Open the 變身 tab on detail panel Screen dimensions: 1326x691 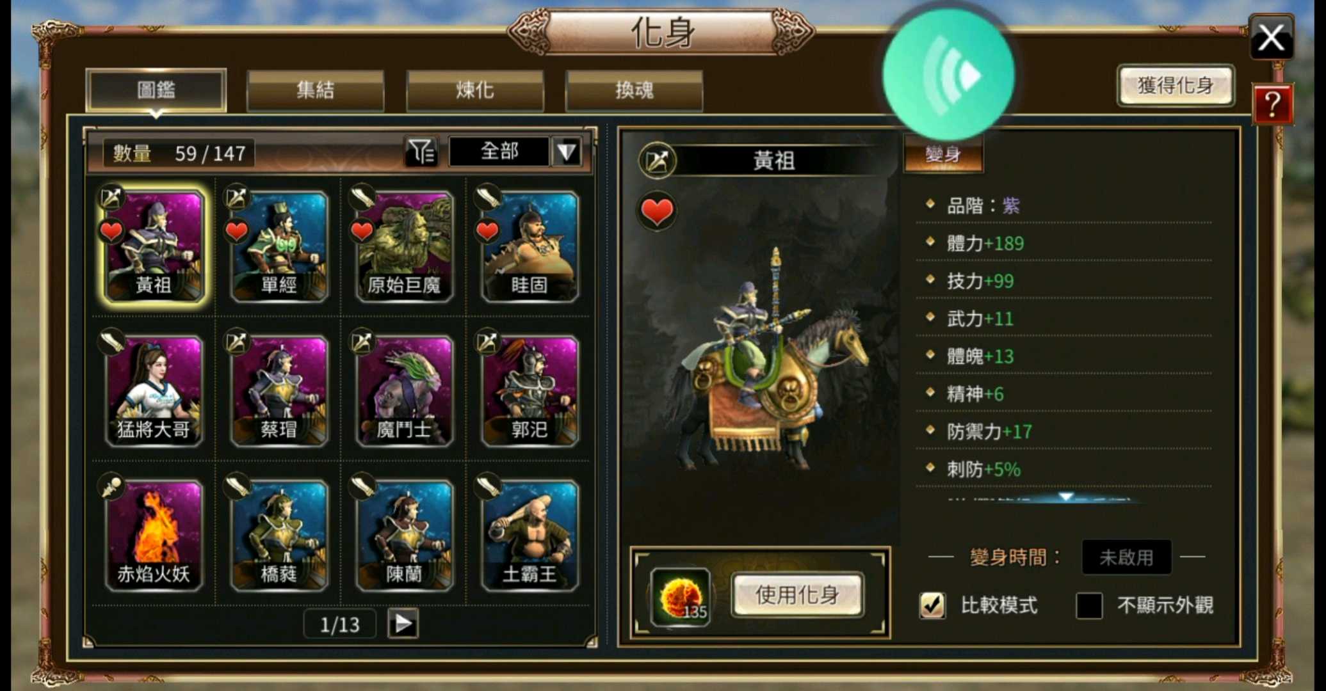coord(942,154)
